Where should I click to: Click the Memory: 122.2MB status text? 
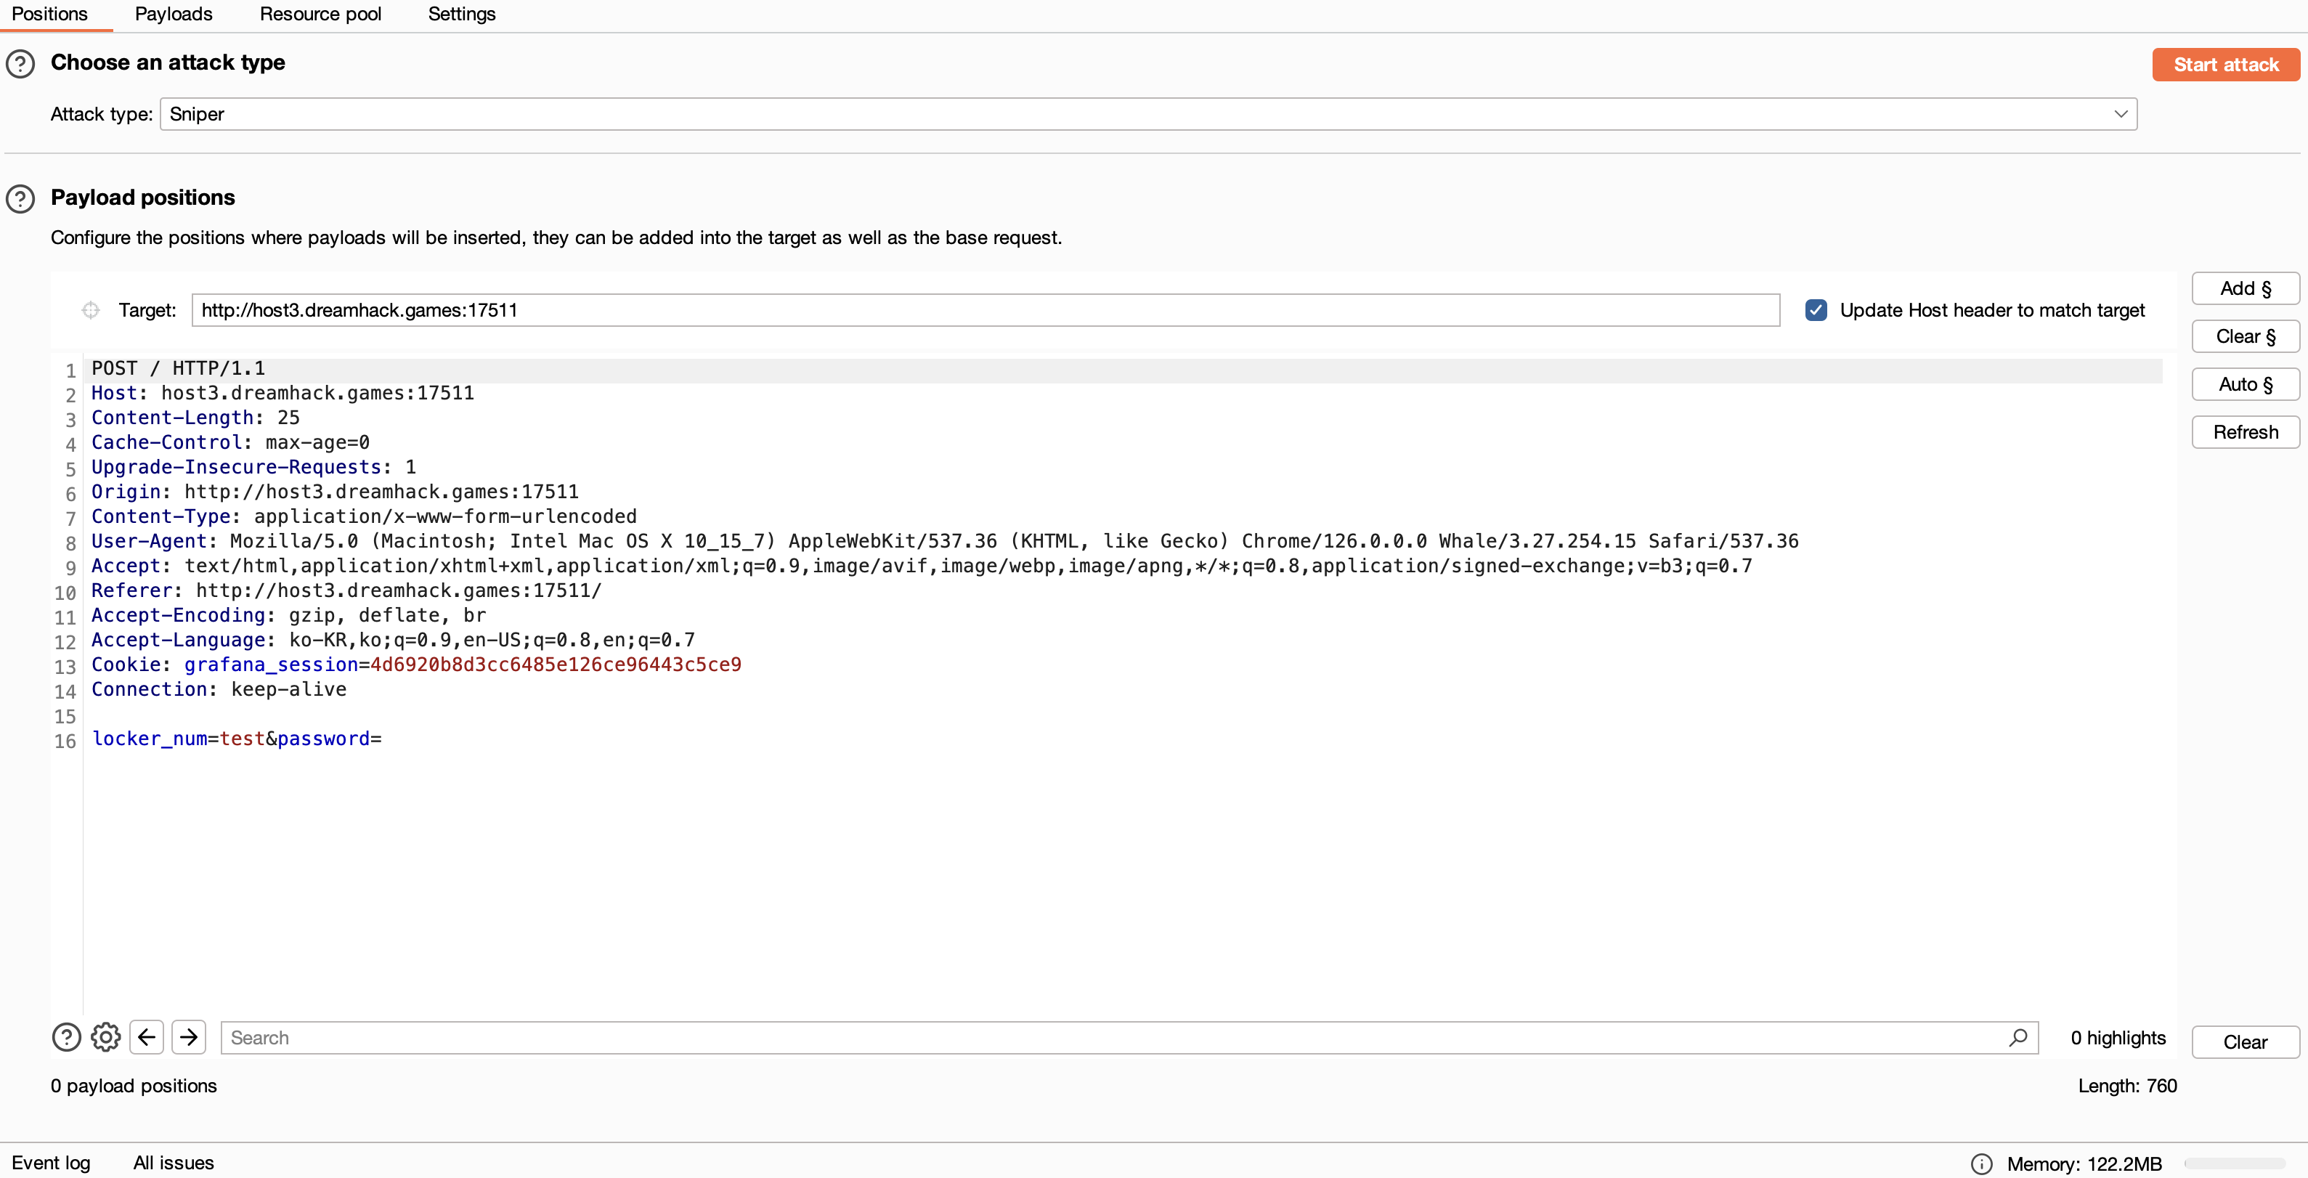pyautogui.click(x=2084, y=1163)
